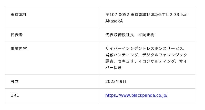Click the 赤坂5丁目2-33 street address
This screenshot has height=110, width=205.
(x=165, y=15)
